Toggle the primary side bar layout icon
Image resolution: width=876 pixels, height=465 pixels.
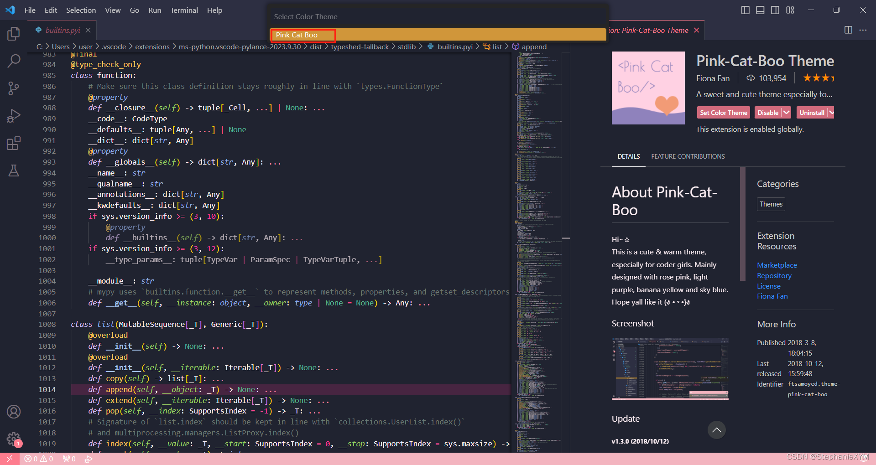pos(745,10)
